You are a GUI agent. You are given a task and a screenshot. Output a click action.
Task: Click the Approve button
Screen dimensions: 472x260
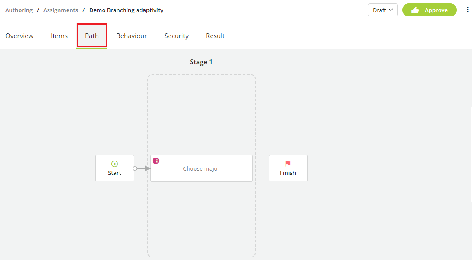430,10
